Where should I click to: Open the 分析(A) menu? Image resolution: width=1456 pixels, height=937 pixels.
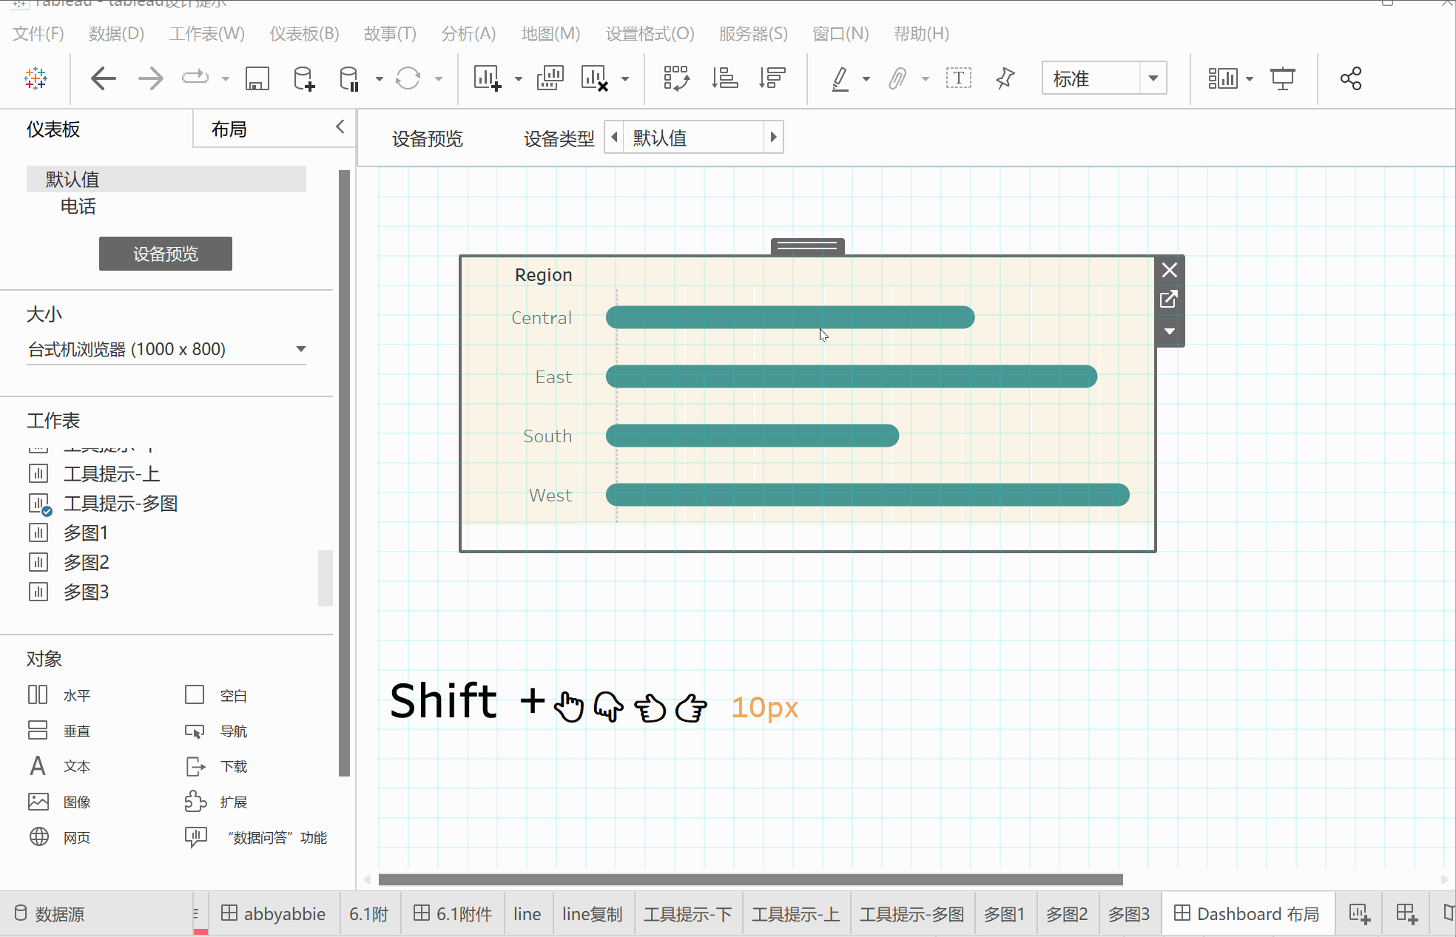(x=468, y=33)
